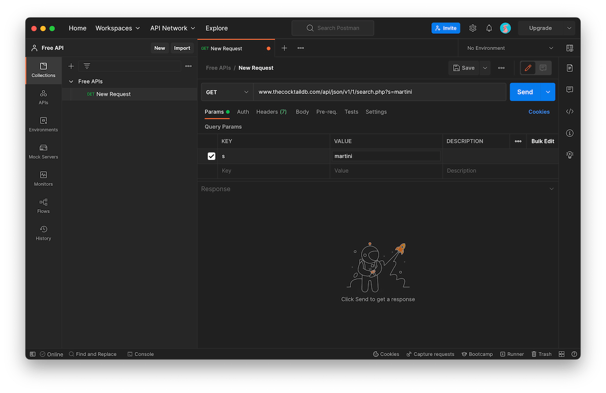The image size is (606, 393).
Task: Open the Flows sidebar panel
Action: [43, 206]
